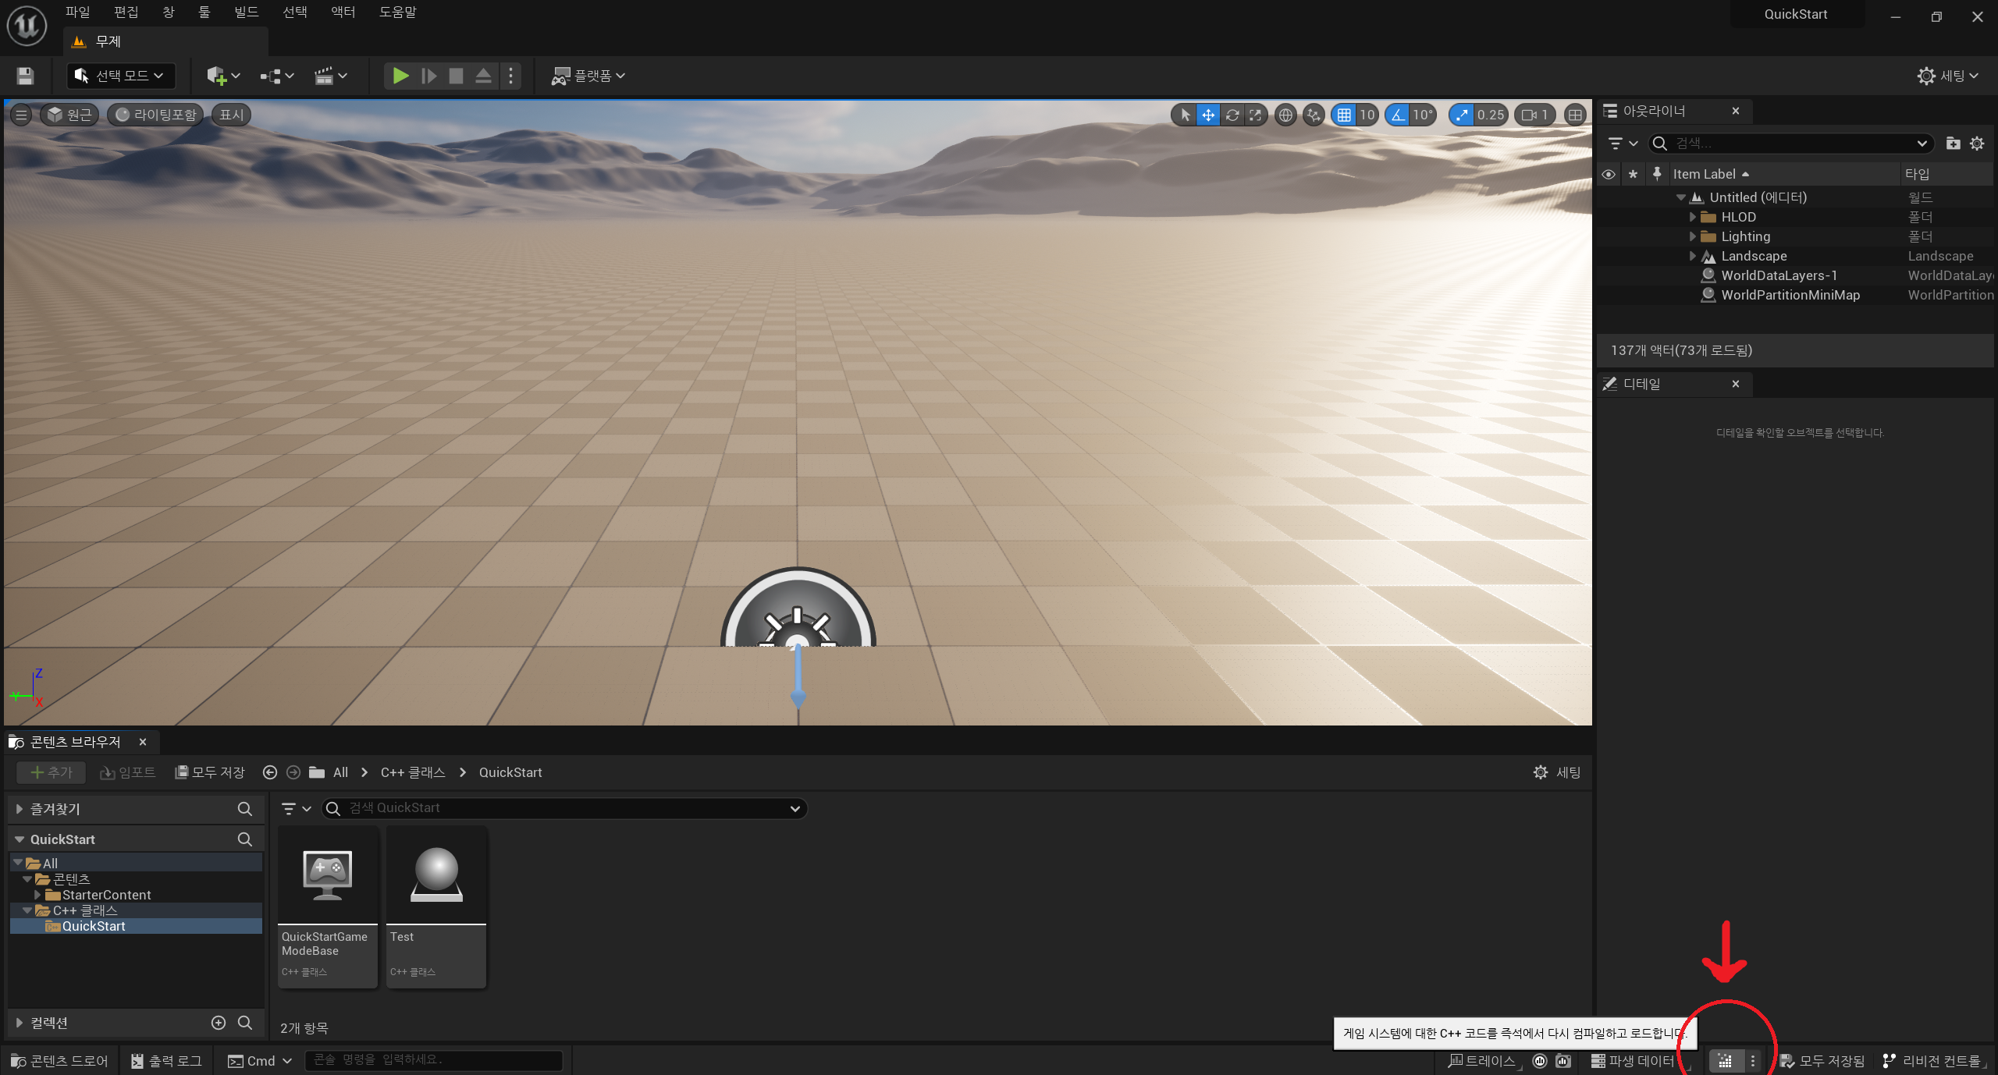Image resolution: width=1998 pixels, height=1075 pixels.
Task: Open the 선택 모드 dropdown
Action: coord(121,76)
